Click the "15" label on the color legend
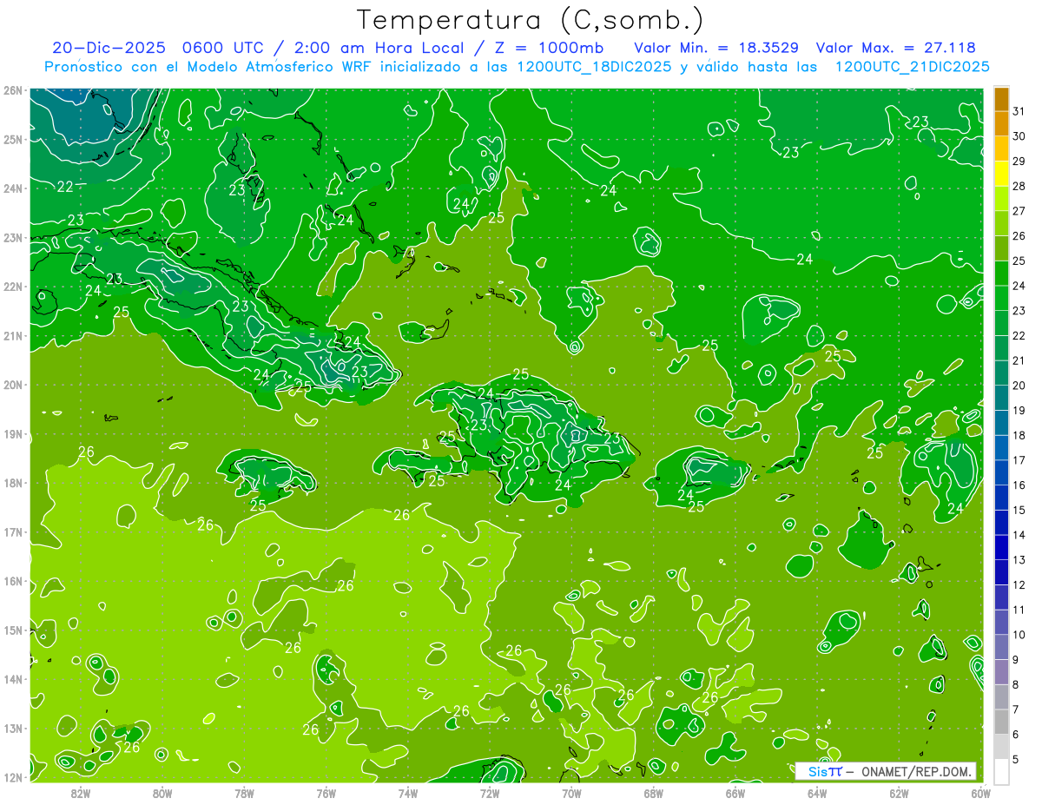 (x=1019, y=511)
